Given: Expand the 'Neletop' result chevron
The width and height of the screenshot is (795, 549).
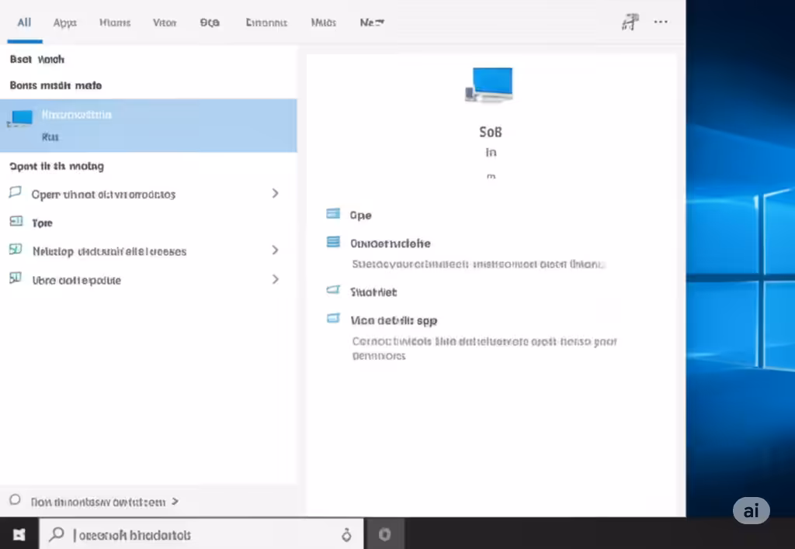Looking at the screenshot, I should tap(276, 250).
